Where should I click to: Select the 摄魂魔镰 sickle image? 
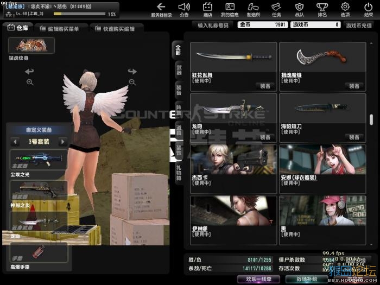pyautogui.click(x=322, y=57)
